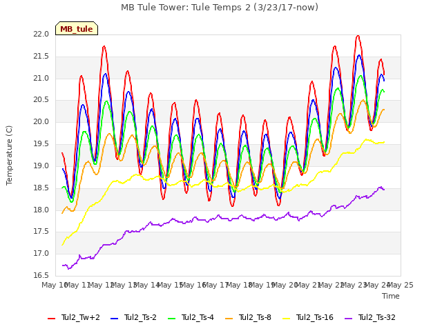The height and width of the screenshot is (331, 442).
Task: Click the Time axis label
Action: pos(391,296)
